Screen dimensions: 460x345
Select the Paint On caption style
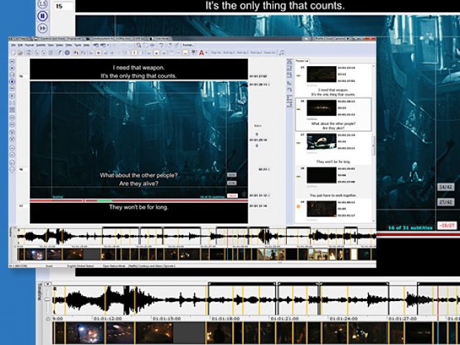pyautogui.click(x=270, y=52)
